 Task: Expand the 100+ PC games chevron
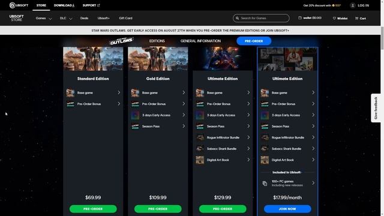tap(313, 183)
